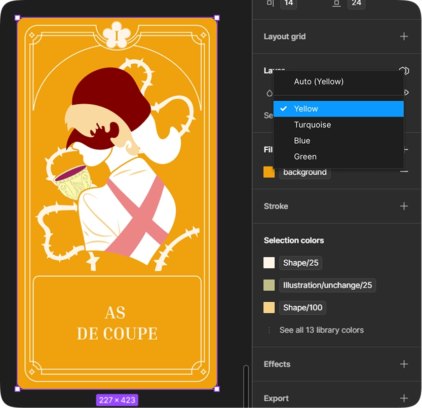Screen dimensions: 422x408
Task: Open See all 13 library colors
Action: [x=321, y=330]
